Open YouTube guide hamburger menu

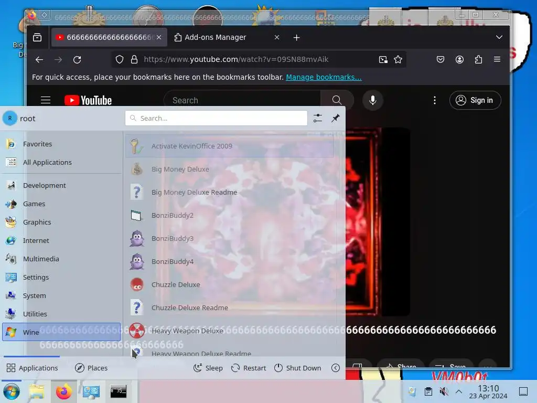point(46,100)
